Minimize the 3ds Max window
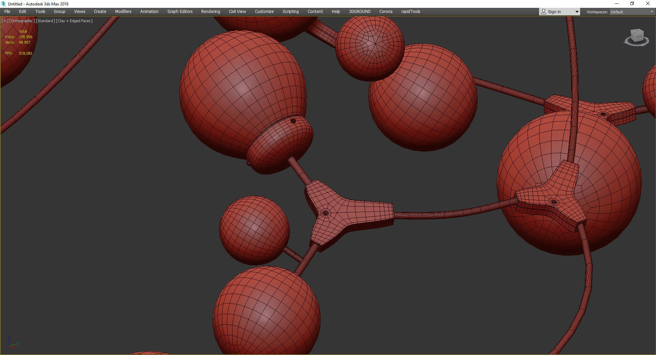The height and width of the screenshot is (355, 656). click(617, 4)
